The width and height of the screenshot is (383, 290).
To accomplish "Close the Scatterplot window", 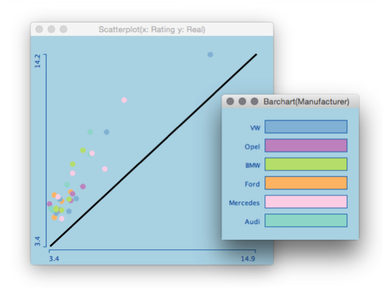I will [x=39, y=29].
